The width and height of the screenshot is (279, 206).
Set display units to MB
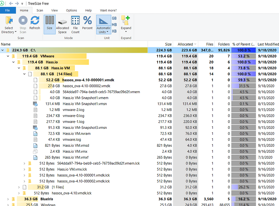coord(114,24)
